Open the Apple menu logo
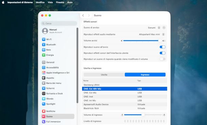207x125 pixels. (3, 2)
